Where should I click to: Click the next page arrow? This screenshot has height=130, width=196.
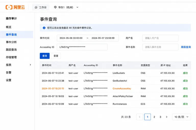click(166, 117)
